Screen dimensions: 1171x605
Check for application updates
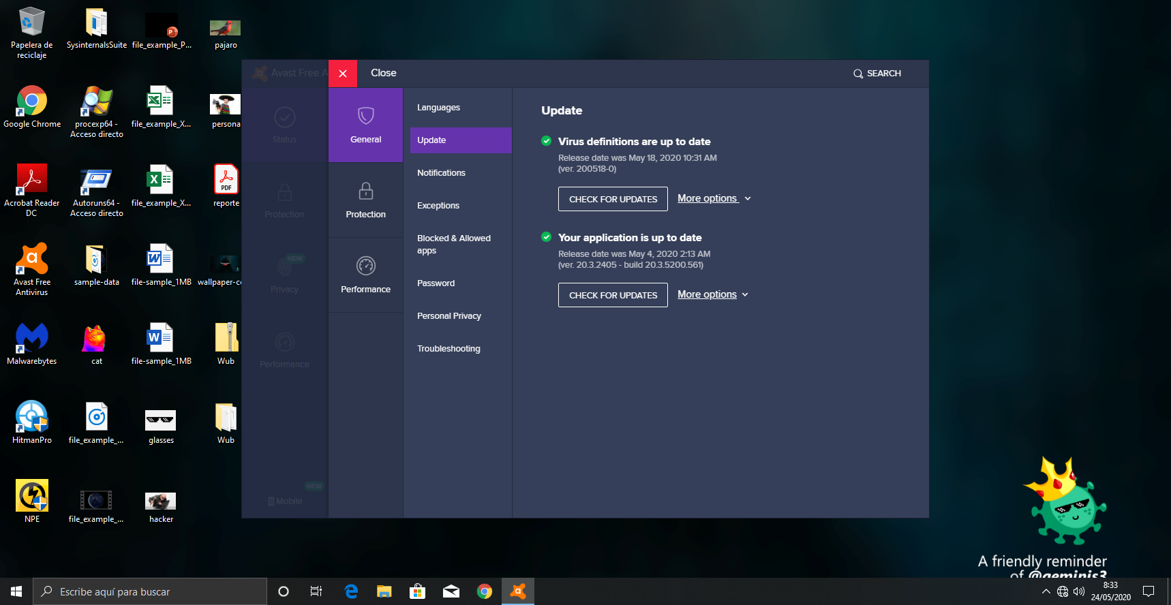(x=613, y=295)
